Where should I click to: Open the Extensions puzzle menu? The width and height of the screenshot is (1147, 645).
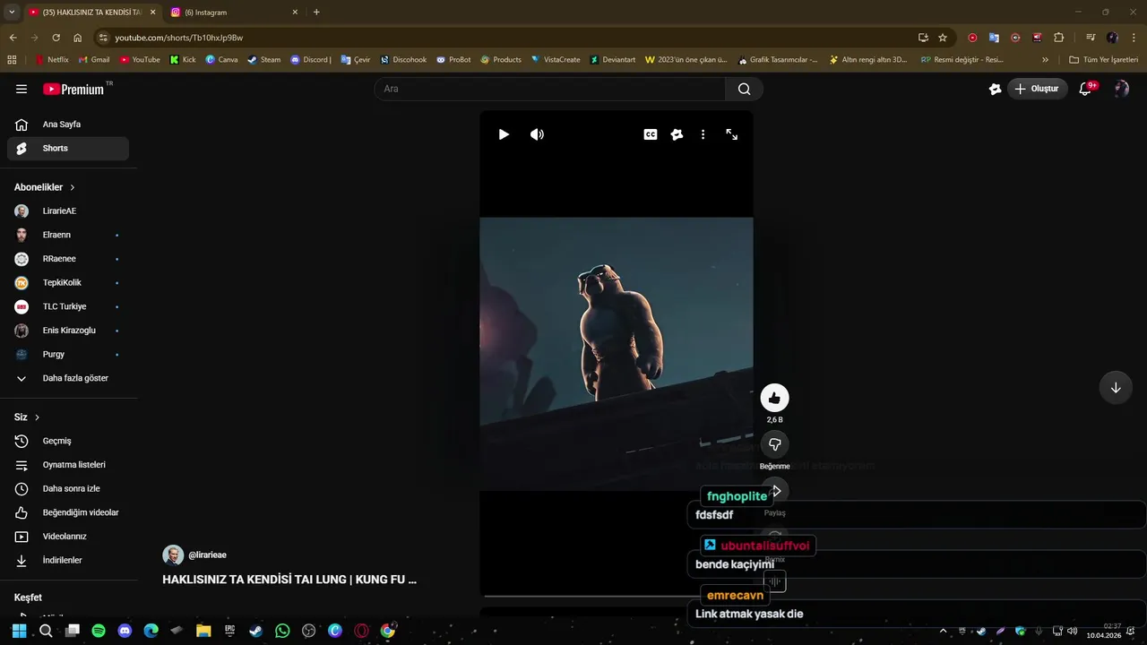coord(1059,38)
